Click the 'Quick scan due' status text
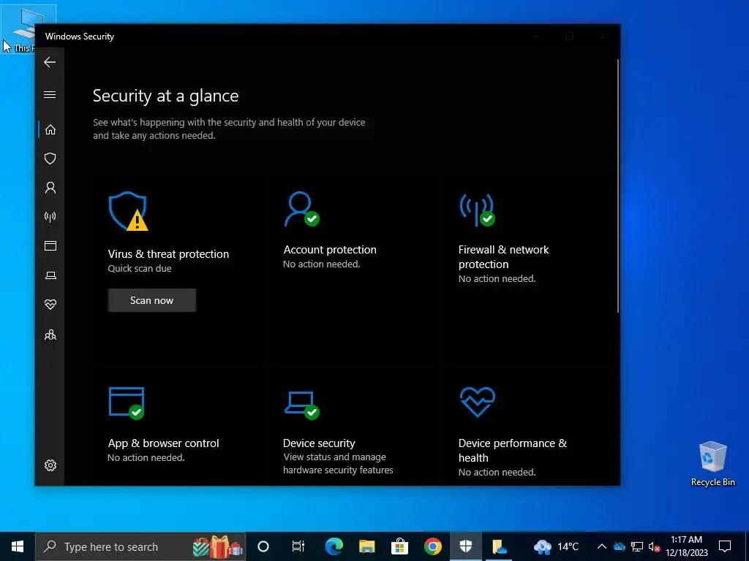This screenshot has width=749, height=561. click(140, 269)
